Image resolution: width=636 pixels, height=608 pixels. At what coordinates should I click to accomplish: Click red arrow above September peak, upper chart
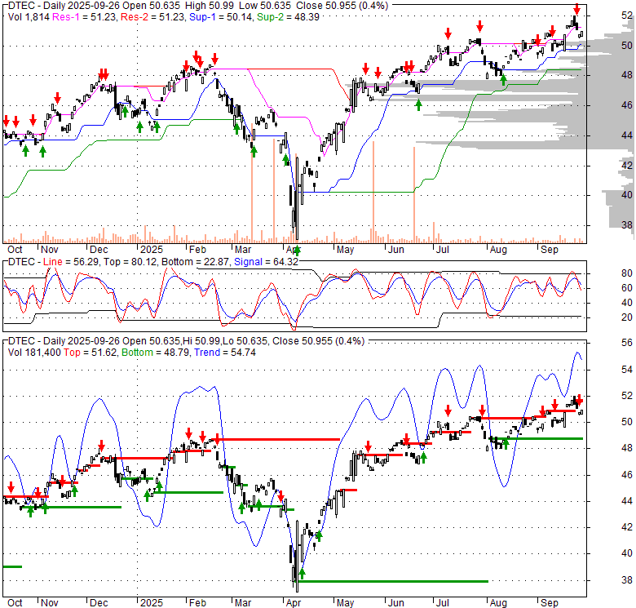coord(576,8)
